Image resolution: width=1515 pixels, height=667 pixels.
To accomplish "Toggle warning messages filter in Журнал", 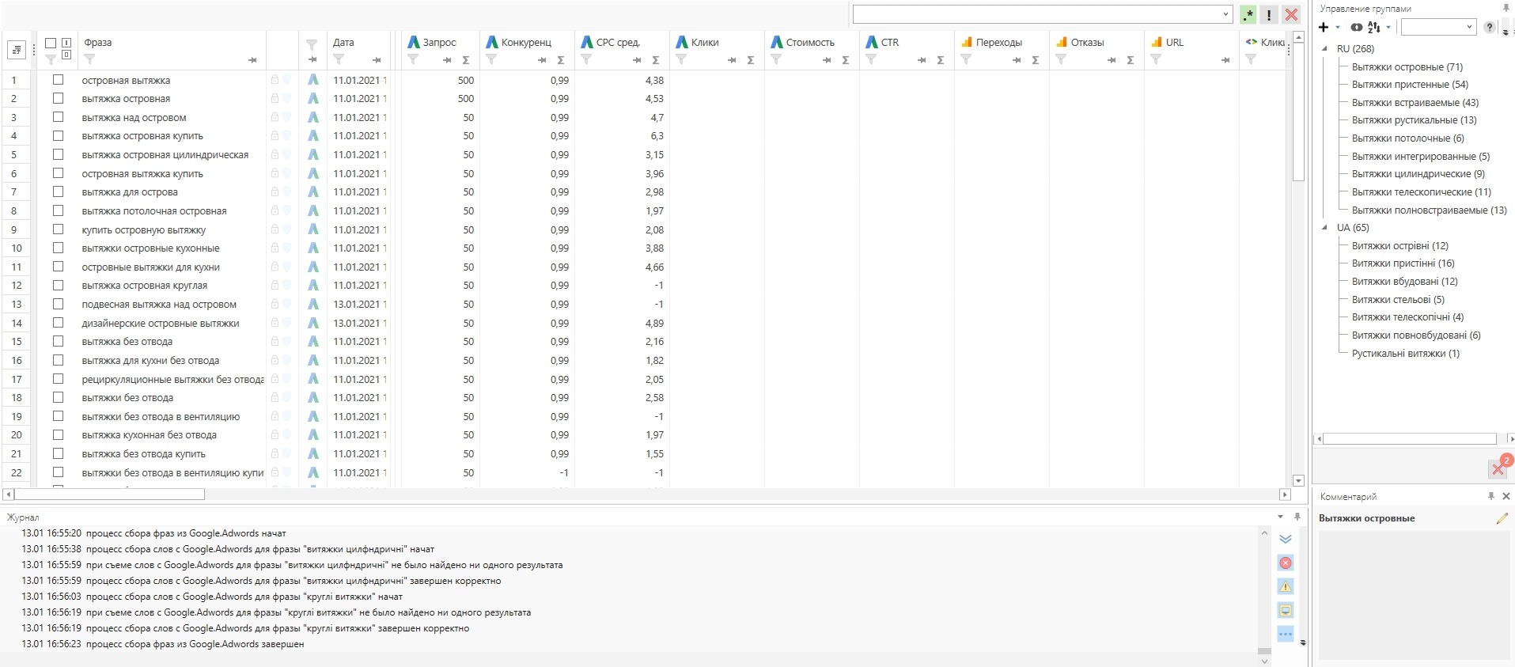I will pos(1286,586).
